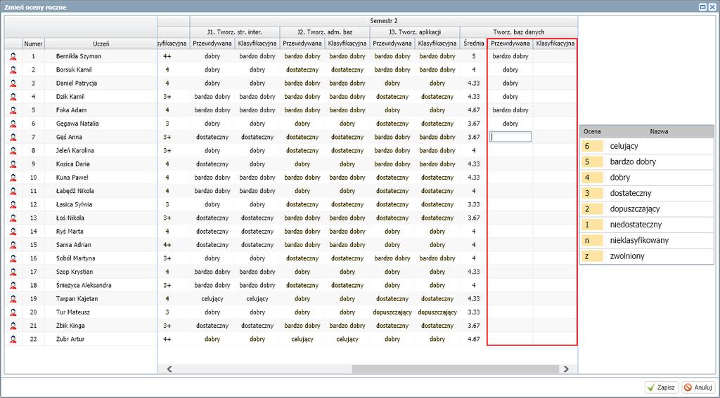Select grade 4 dobry in the legend
This screenshot has height=398, width=720.
pos(647,178)
